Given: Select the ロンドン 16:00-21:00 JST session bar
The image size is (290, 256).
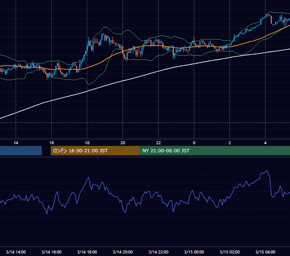Looking at the screenshot, I should tap(95, 151).
